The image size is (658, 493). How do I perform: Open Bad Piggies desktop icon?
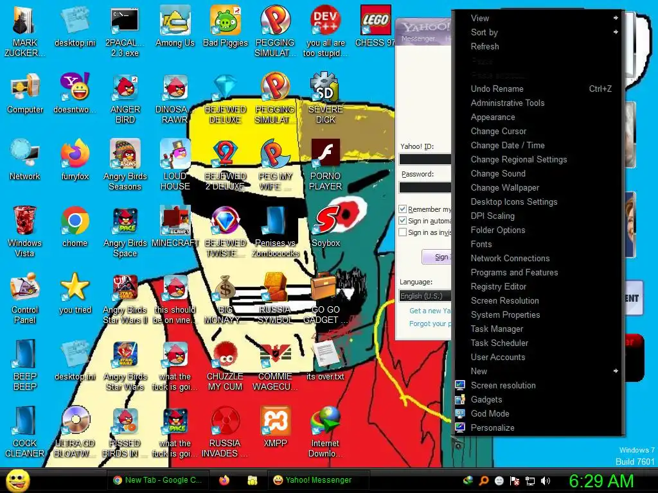click(x=226, y=26)
